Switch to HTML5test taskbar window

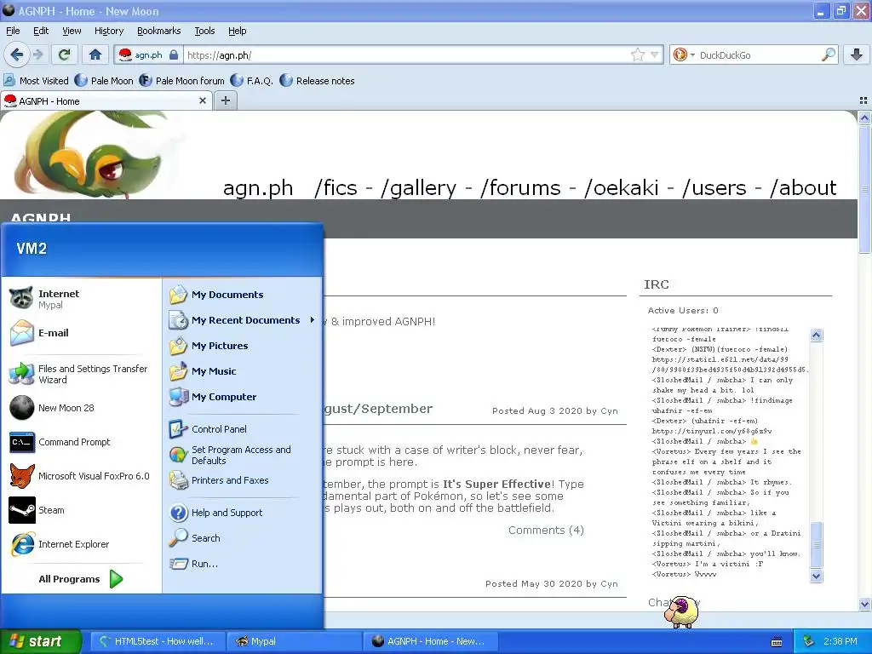pyautogui.click(x=158, y=641)
